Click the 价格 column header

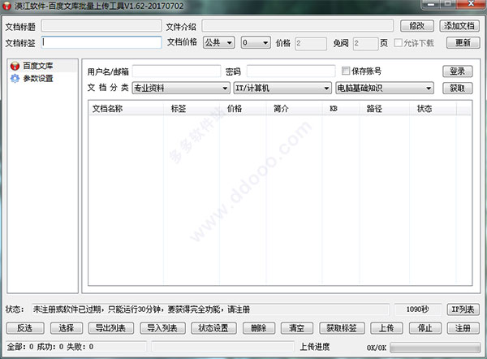(243, 109)
